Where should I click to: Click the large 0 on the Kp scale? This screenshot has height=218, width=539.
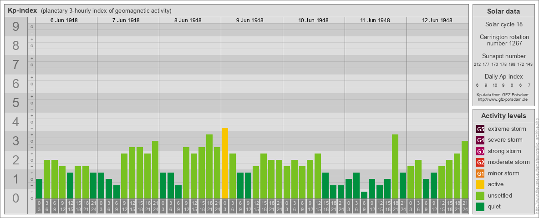15,198
